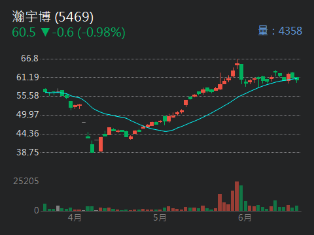This screenshot has width=314, height=235.
Task: Click the 44.36 price axis label
Action: [x=27, y=133]
